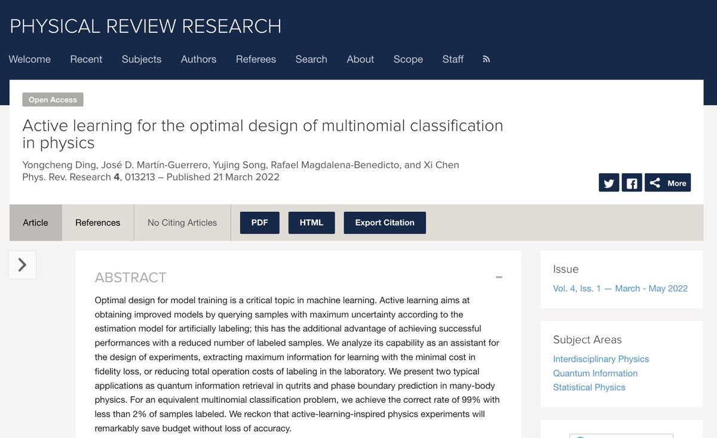Open Quantum Information subject area
The width and height of the screenshot is (717, 438).
(595, 373)
